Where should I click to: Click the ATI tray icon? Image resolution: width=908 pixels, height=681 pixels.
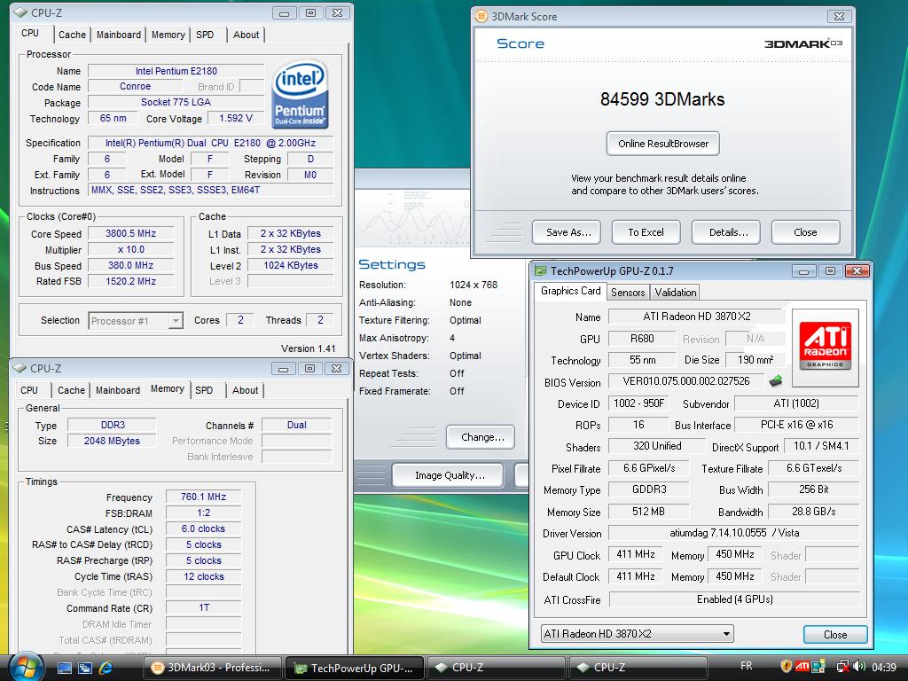[x=802, y=667]
